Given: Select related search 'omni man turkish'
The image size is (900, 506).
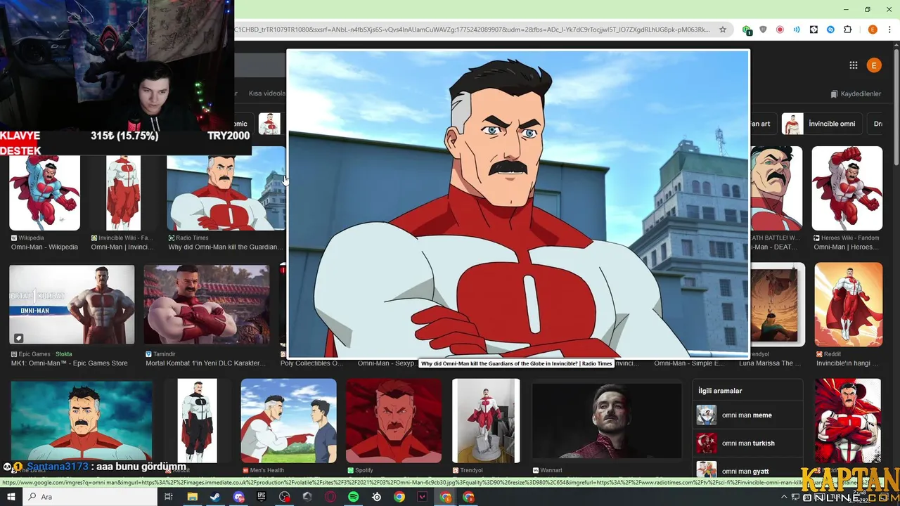Looking at the screenshot, I should pos(748,443).
